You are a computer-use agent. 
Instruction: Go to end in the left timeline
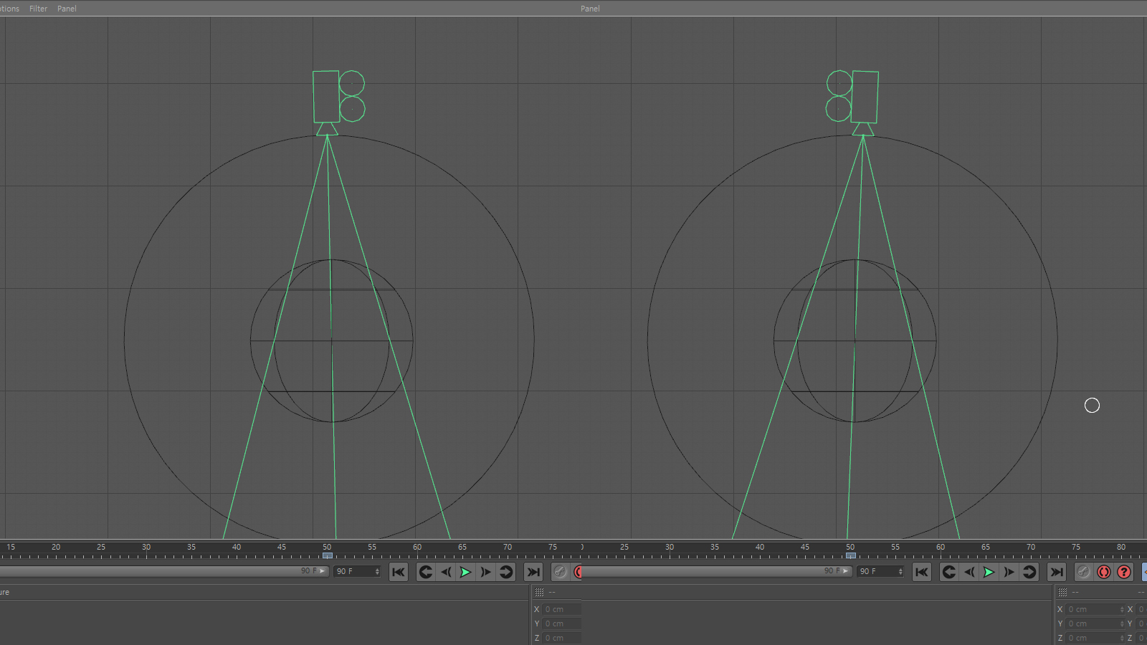click(x=533, y=571)
